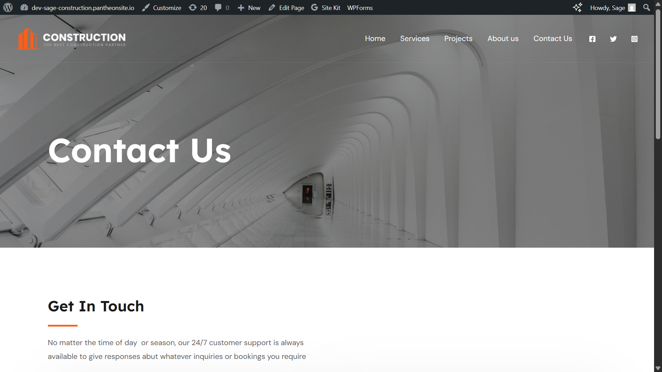Navigate to the About us page
Screen dimensions: 662x372
(503, 39)
